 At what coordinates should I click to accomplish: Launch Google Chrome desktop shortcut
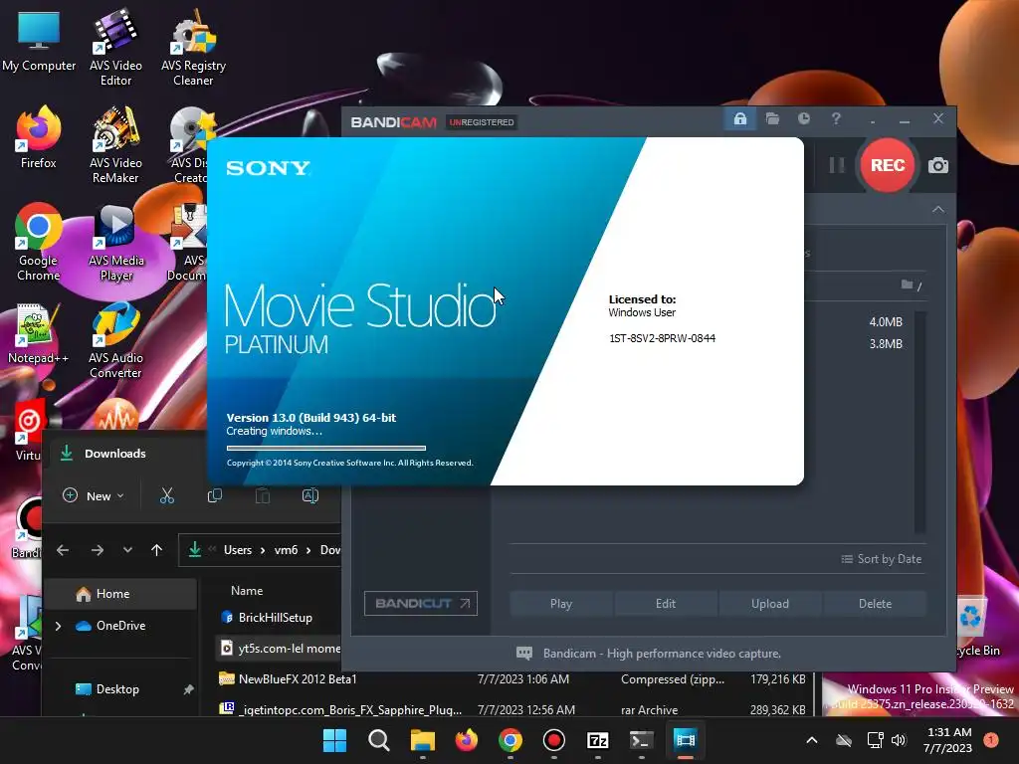(39, 243)
